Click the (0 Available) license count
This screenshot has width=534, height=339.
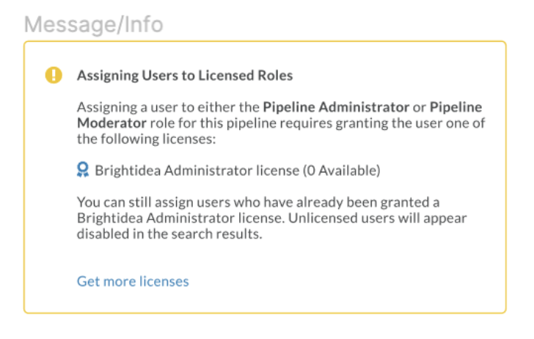click(342, 170)
